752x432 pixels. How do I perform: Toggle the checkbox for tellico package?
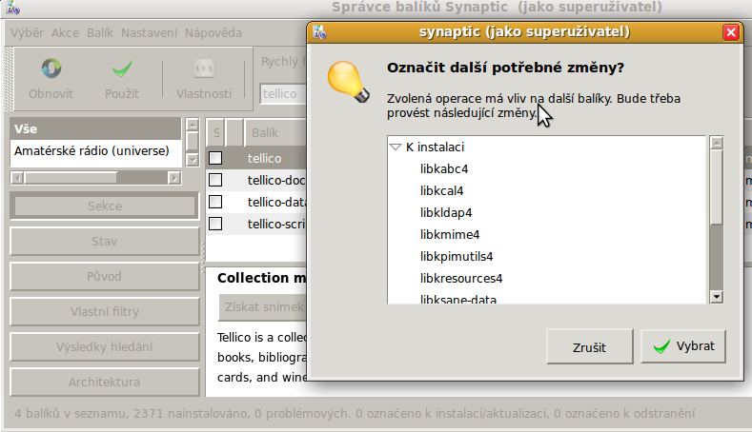[x=215, y=158]
